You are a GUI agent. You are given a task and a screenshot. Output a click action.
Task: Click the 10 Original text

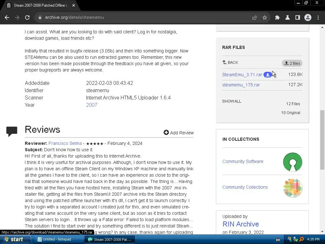[x=291, y=113]
